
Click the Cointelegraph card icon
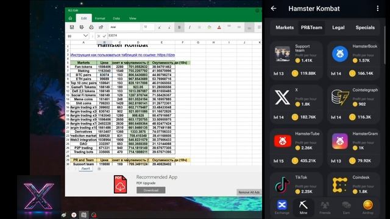point(340,97)
